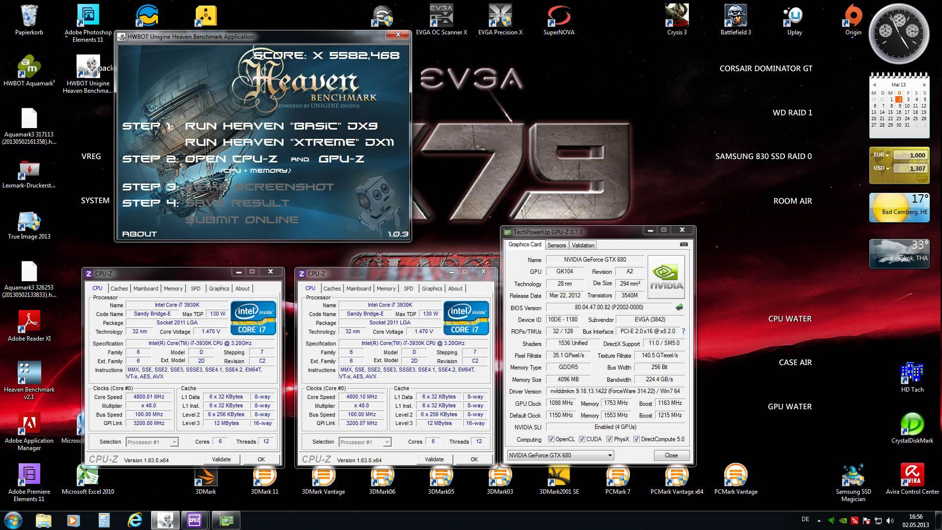Image resolution: width=942 pixels, height=530 pixels.
Task: Launch PCMark 7 desktop shortcut
Action: point(618,480)
